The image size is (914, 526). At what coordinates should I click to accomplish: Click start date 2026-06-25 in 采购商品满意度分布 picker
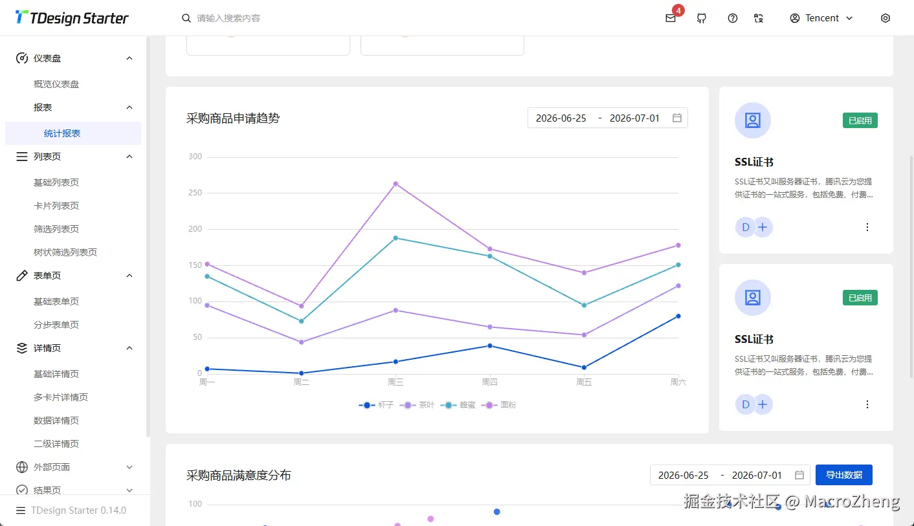[684, 475]
